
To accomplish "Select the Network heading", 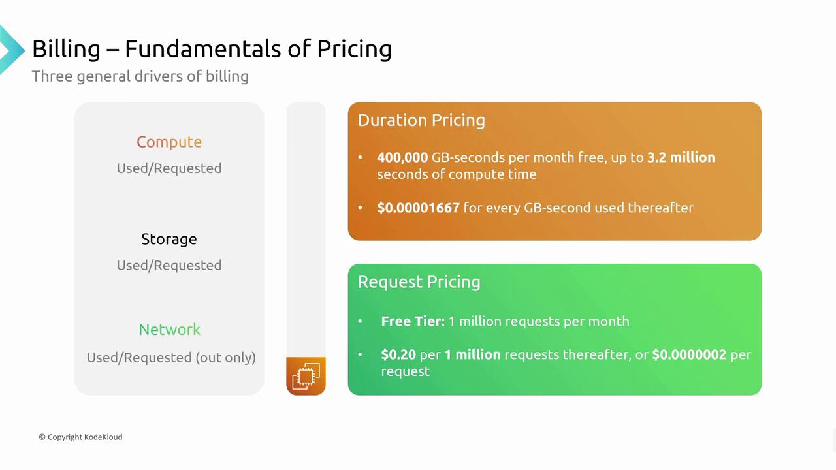I will (169, 330).
